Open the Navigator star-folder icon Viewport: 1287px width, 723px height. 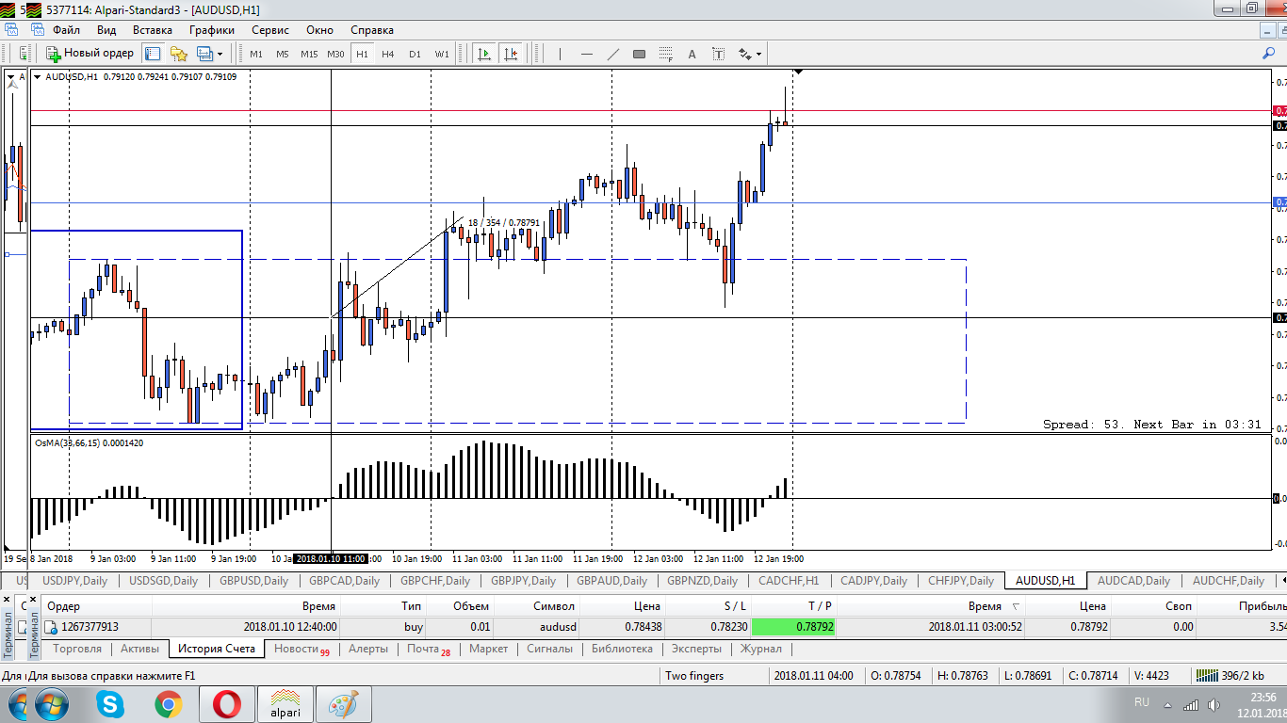tap(179, 54)
